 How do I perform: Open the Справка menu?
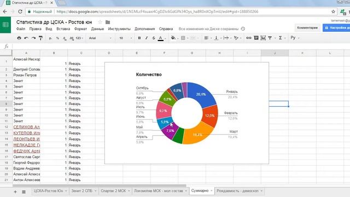pyautogui.click(x=166, y=29)
